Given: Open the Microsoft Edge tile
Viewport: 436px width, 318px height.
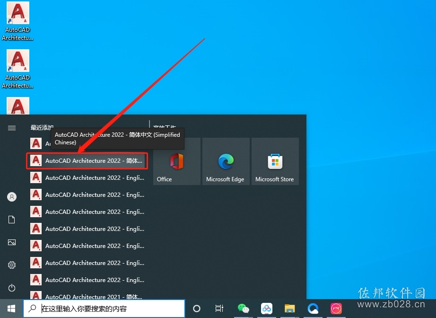Looking at the screenshot, I should point(226,161).
